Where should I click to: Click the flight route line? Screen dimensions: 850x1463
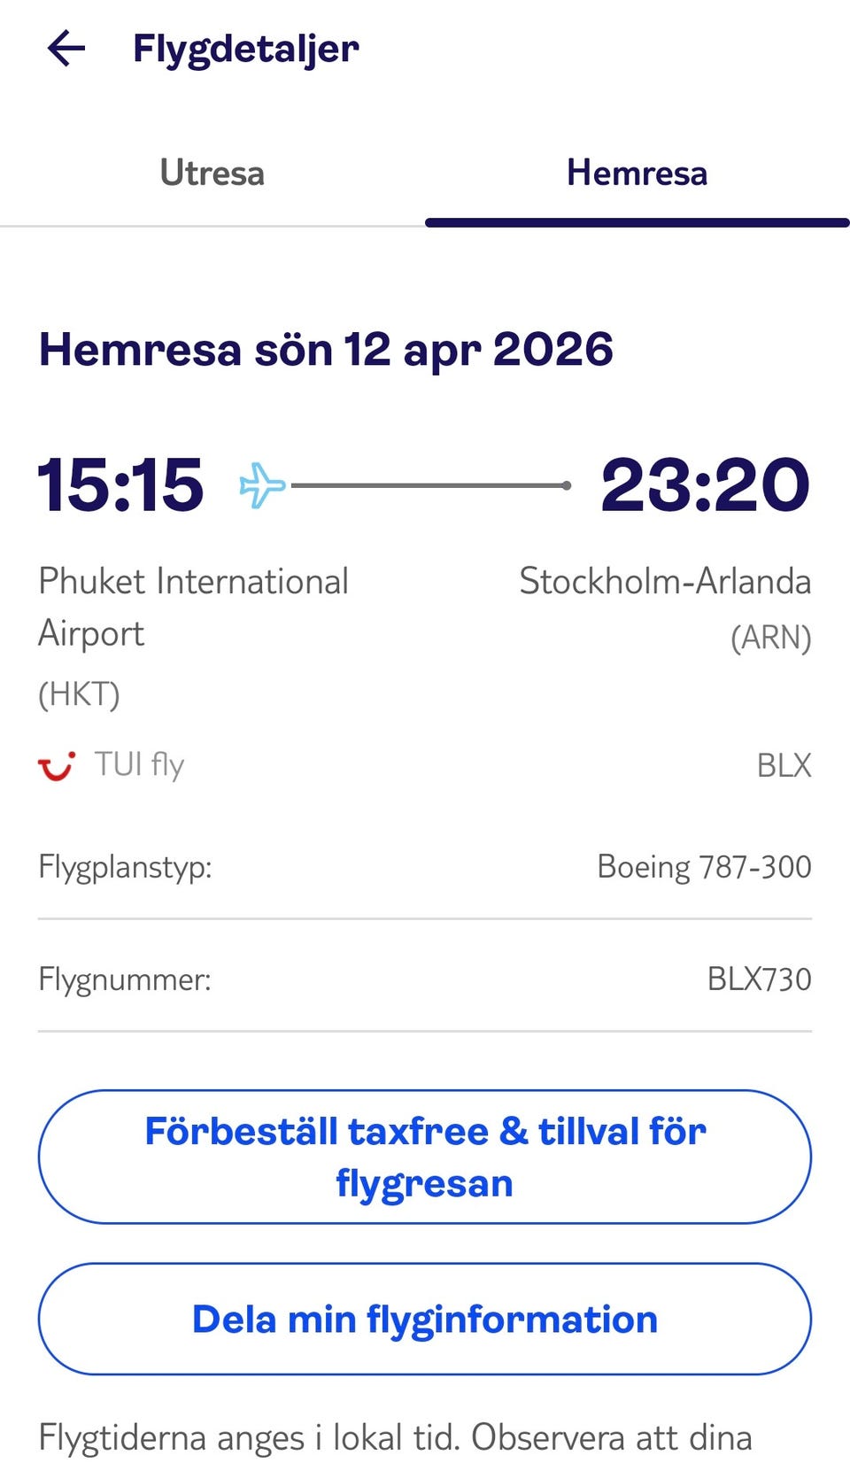[430, 485]
